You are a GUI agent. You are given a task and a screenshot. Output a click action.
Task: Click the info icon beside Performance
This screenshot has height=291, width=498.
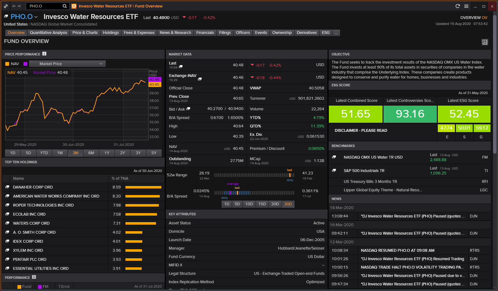[34, 277]
